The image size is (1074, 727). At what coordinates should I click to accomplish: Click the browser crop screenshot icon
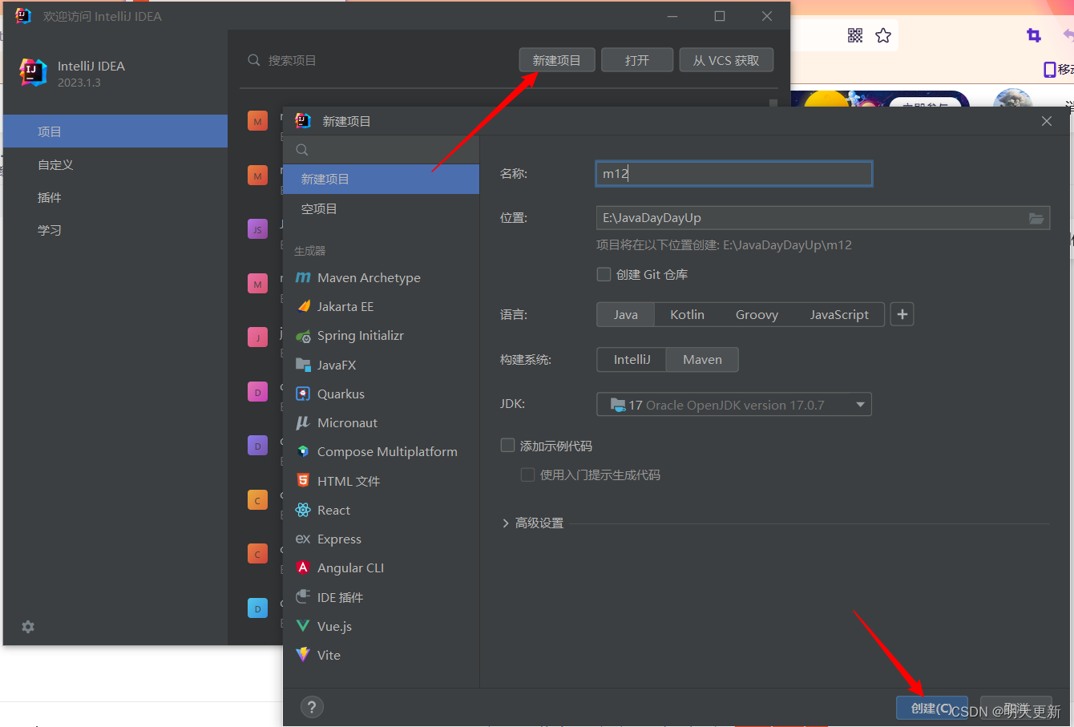[x=1034, y=35]
